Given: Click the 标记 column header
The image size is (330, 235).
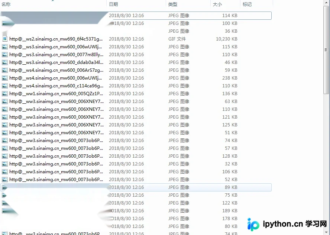Looking at the screenshot, I should pos(256,4).
